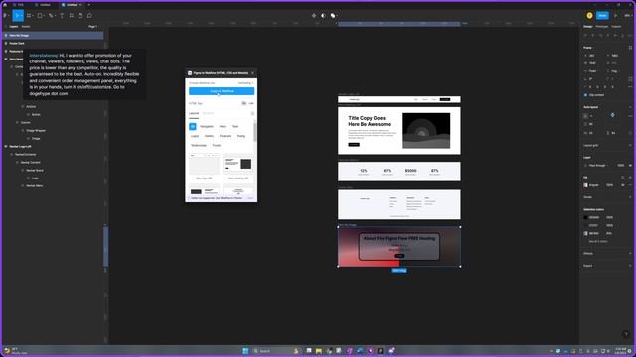Select the Comment tool
Image resolution: width=636 pixels, height=357 pixels.
[89, 16]
